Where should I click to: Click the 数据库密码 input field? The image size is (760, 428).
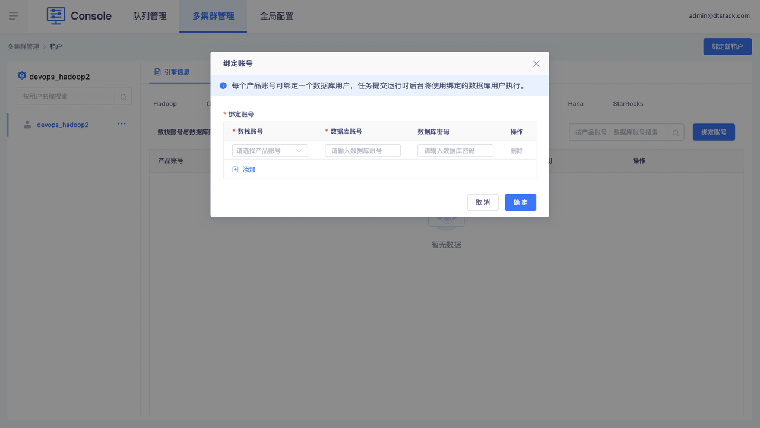click(x=455, y=151)
